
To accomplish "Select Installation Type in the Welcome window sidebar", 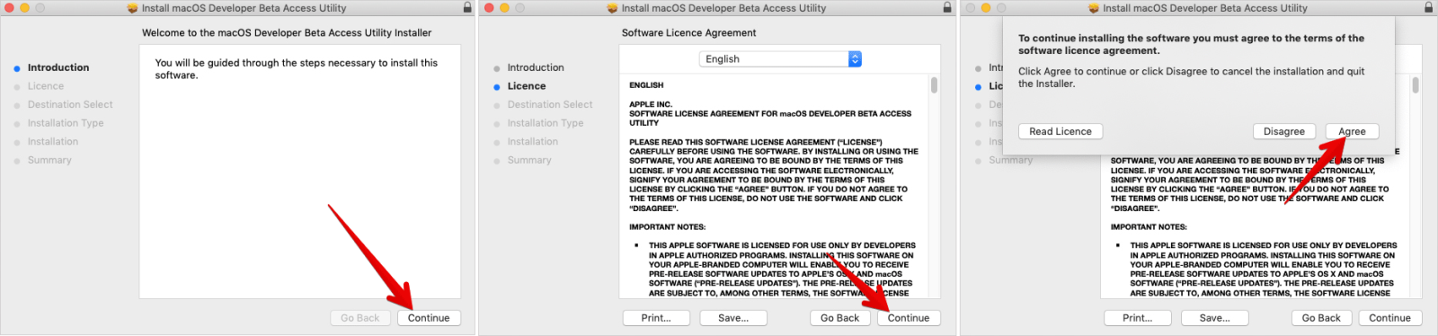I will click(x=66, y=123).
